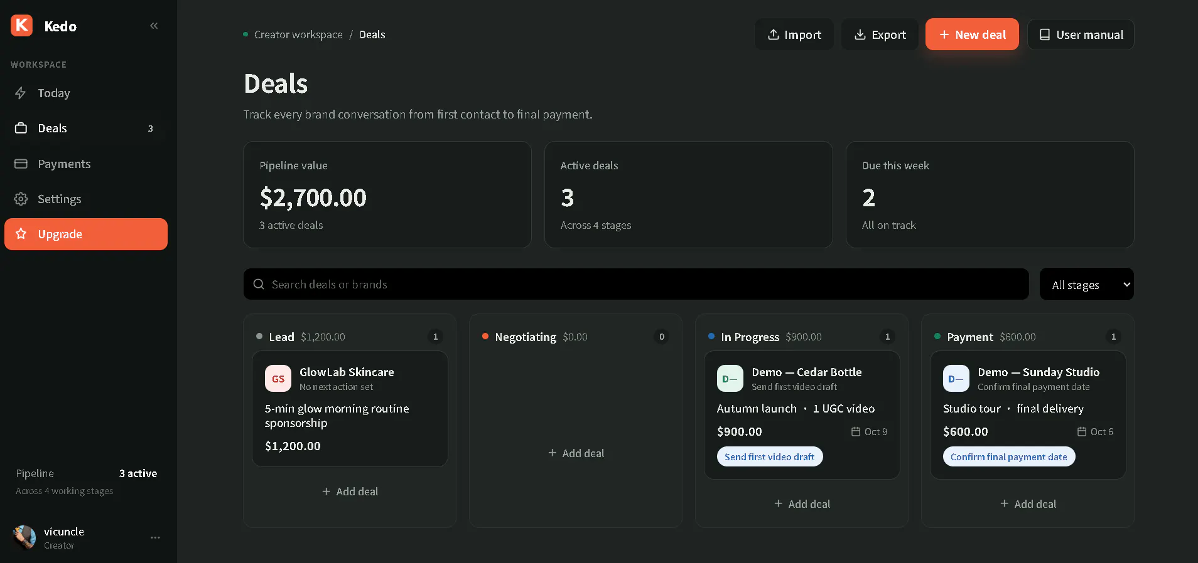
Task: Click the Due this week stat label
Action: coord(895,166)
